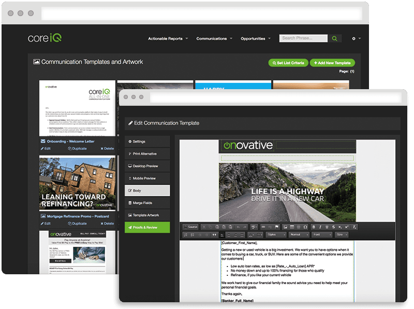Click the Unlink icon in the toolbar
The height and width of the screenshot is (309, 414).
270,227
